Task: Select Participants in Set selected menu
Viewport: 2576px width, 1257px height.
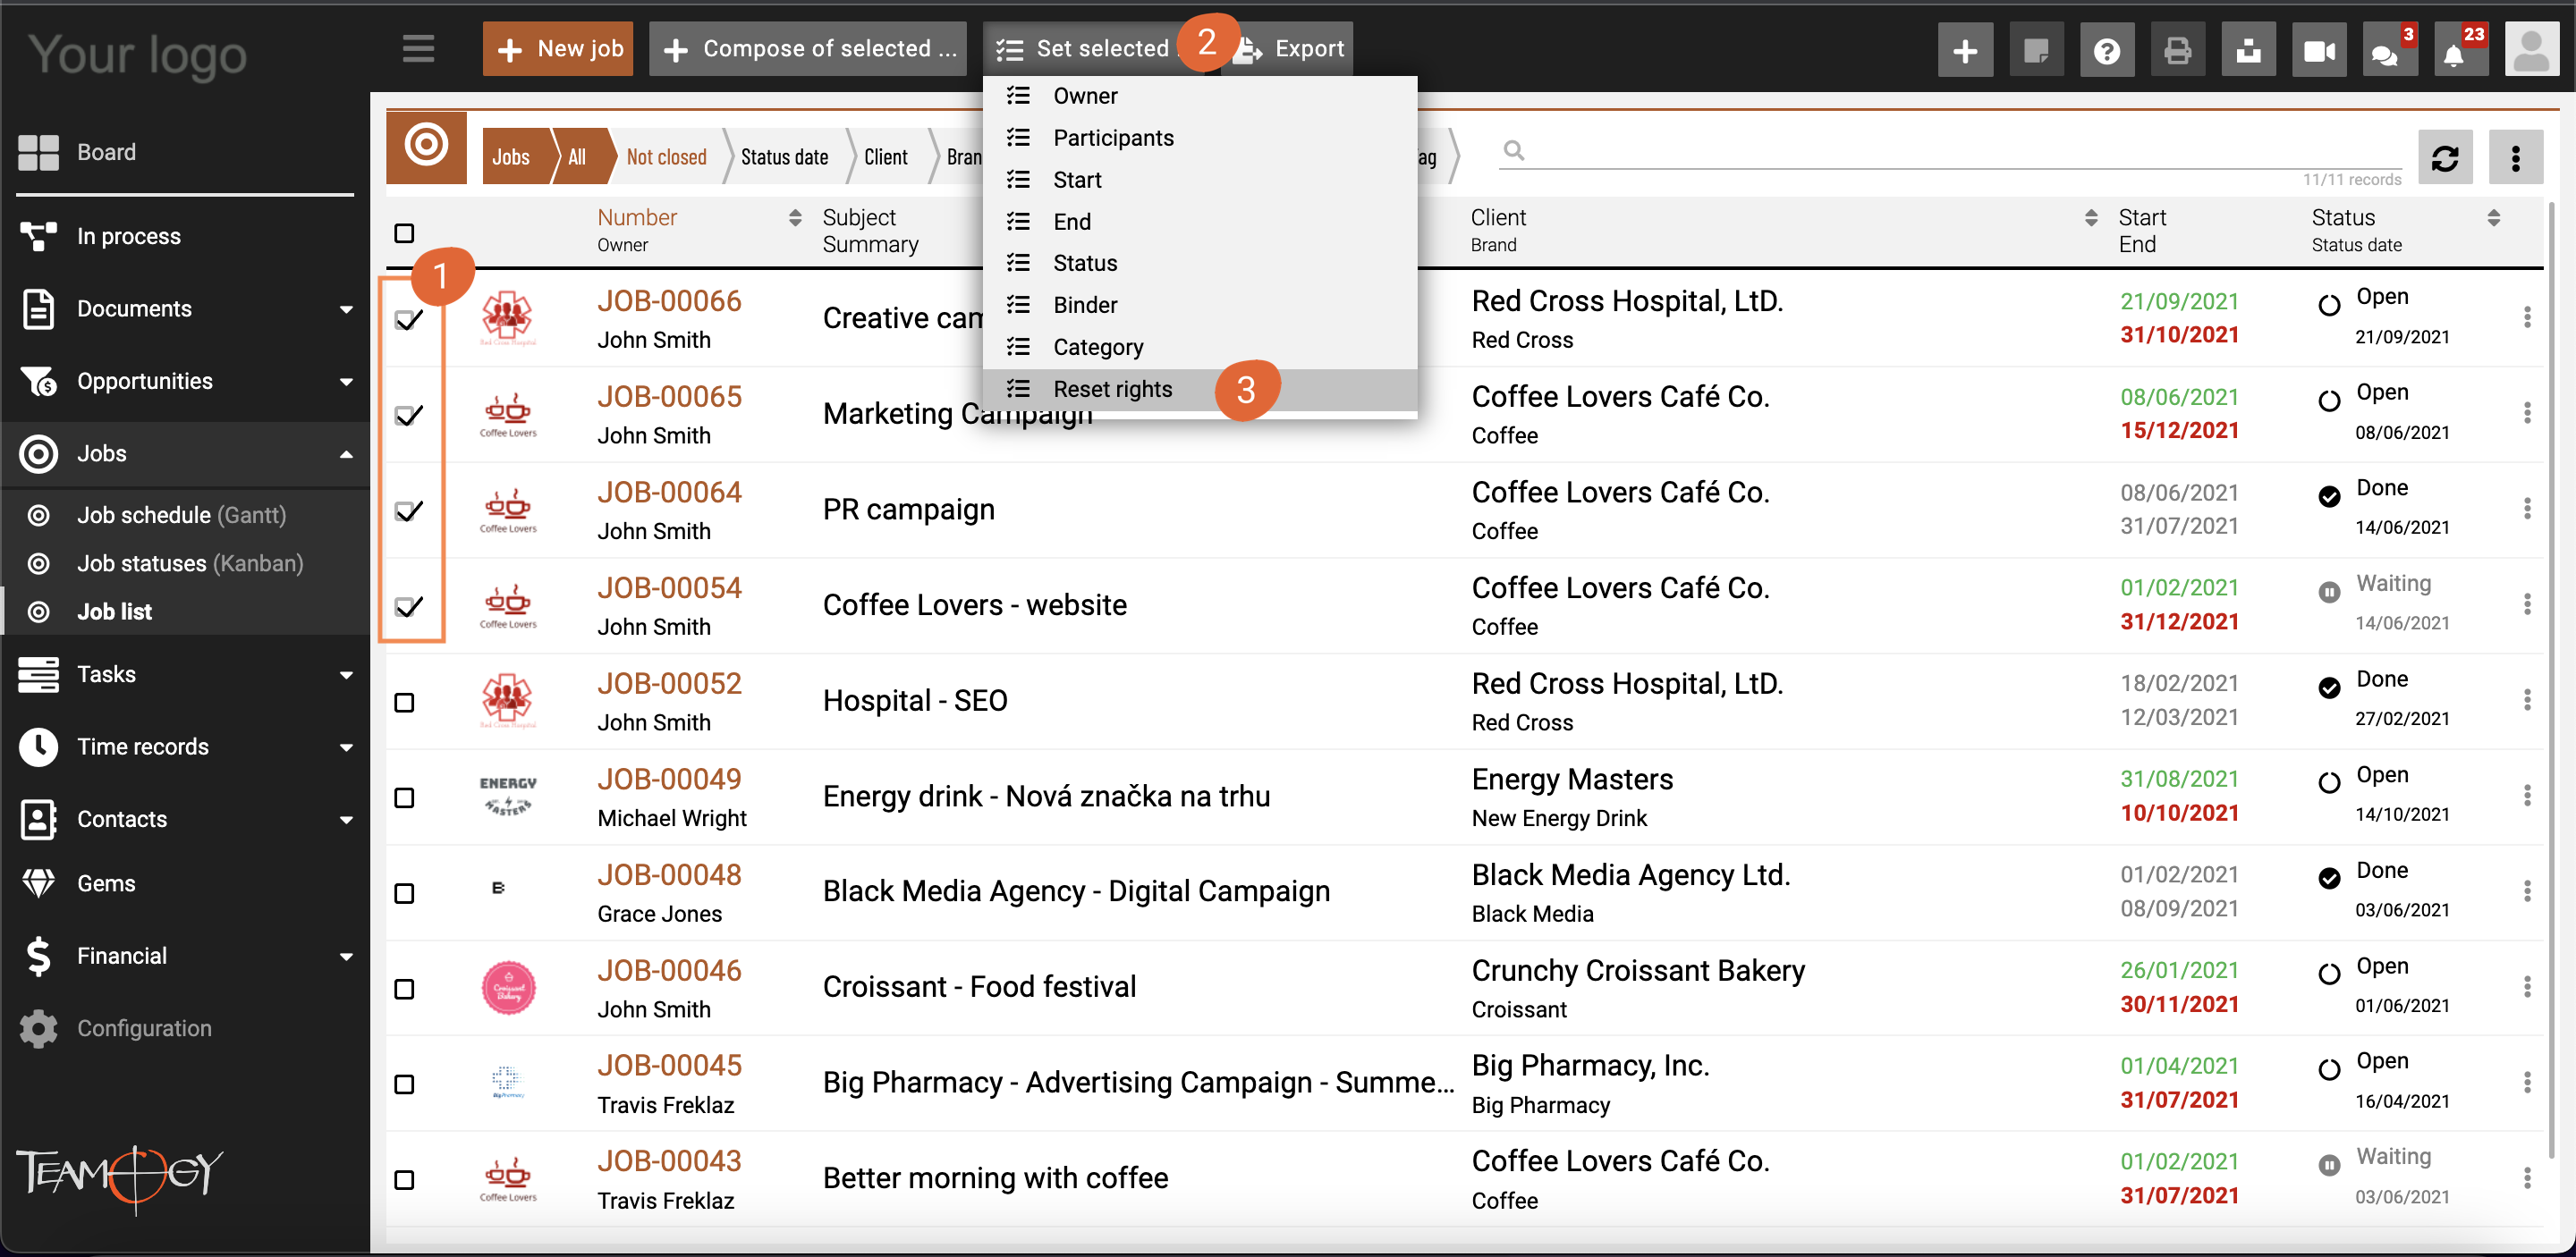Action: (x=1112, y=138)
